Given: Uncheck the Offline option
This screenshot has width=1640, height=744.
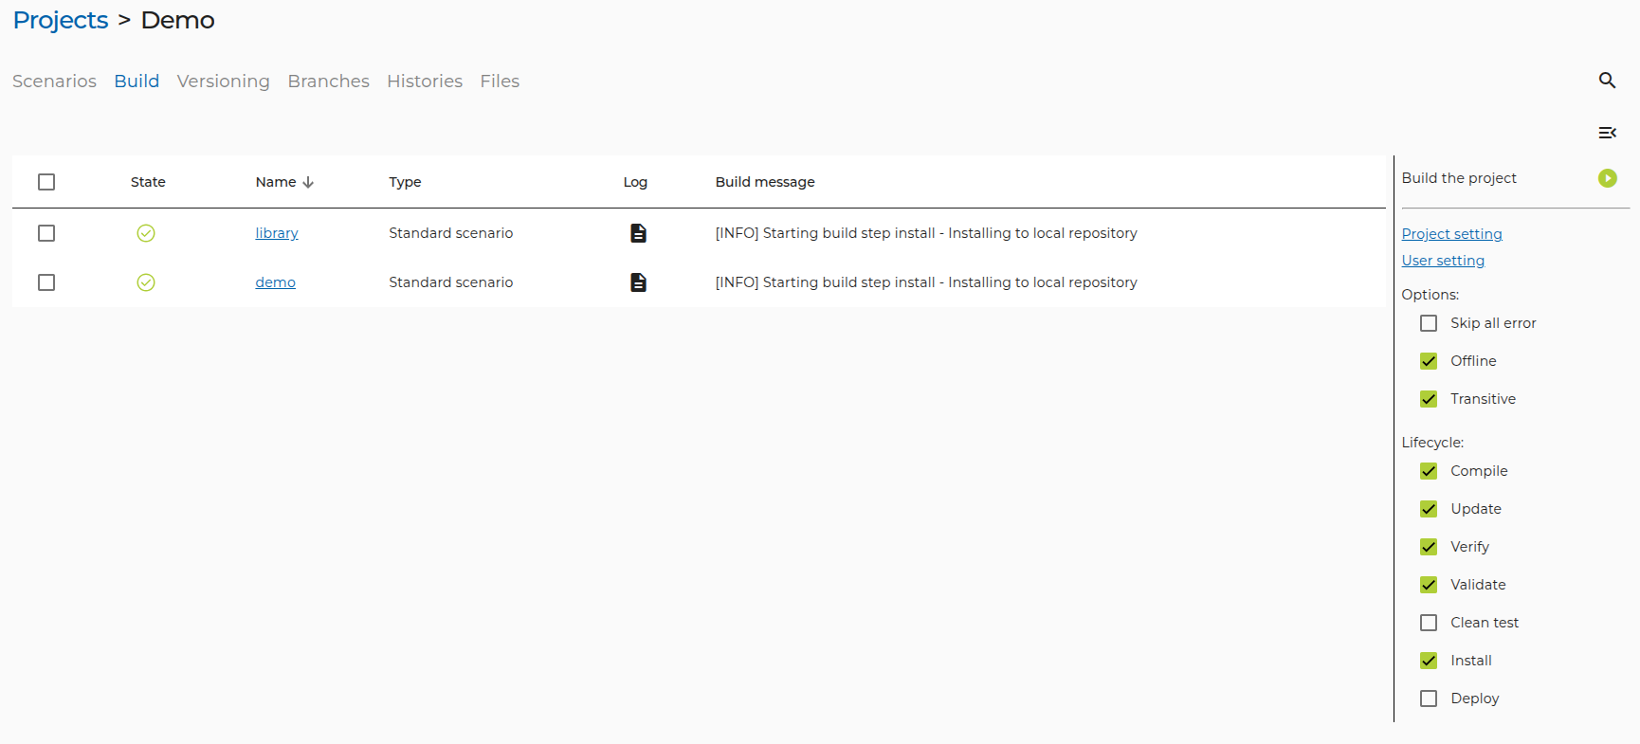Looking at the screenshot, I should [x=1429, y=361].
